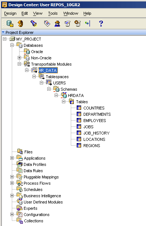146x226 pixels.
Task: Click the Save All database disk icon
Action: pyautogui.click(x=10, y=24)
